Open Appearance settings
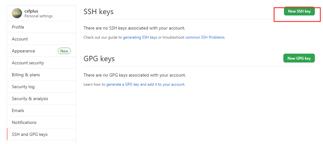 pos(23,51)
